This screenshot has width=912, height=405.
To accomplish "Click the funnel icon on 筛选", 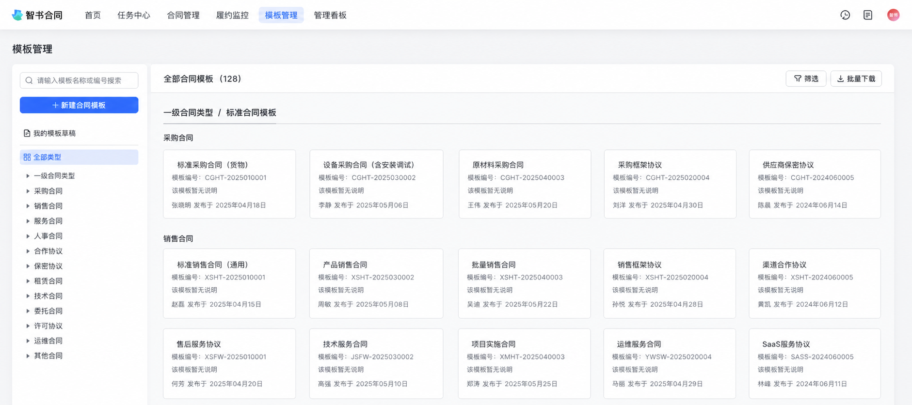I will pos(798,78).
